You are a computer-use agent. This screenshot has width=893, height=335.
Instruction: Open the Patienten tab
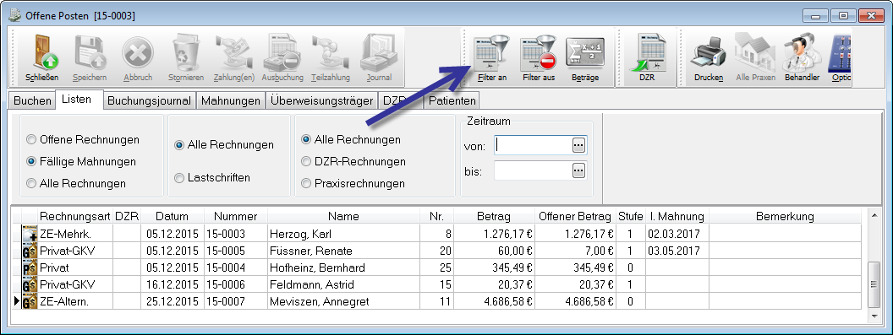pos(452,100)
